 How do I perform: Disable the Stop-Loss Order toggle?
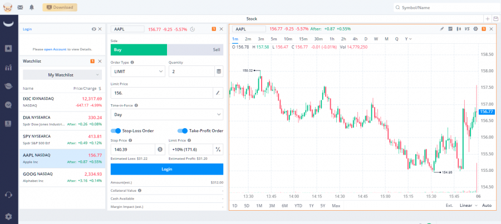(116, 131)
